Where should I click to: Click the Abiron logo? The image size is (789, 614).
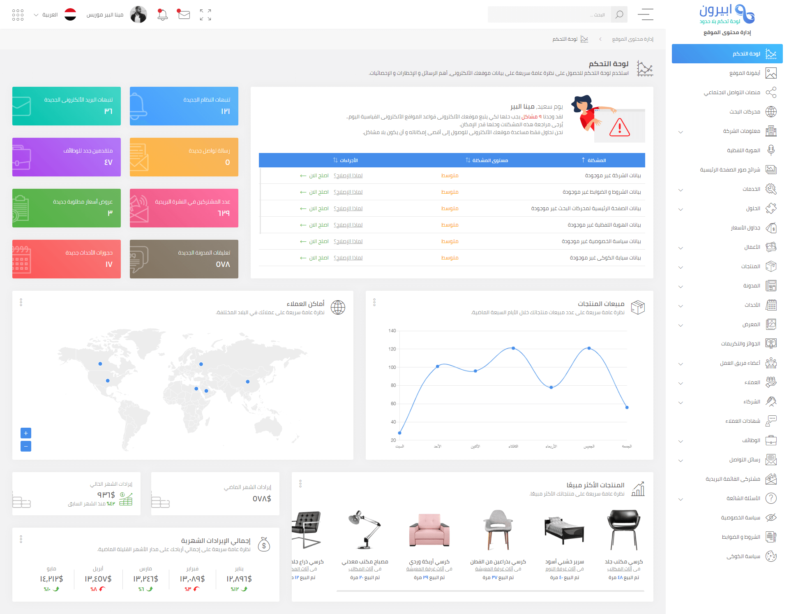click(727, 14)
